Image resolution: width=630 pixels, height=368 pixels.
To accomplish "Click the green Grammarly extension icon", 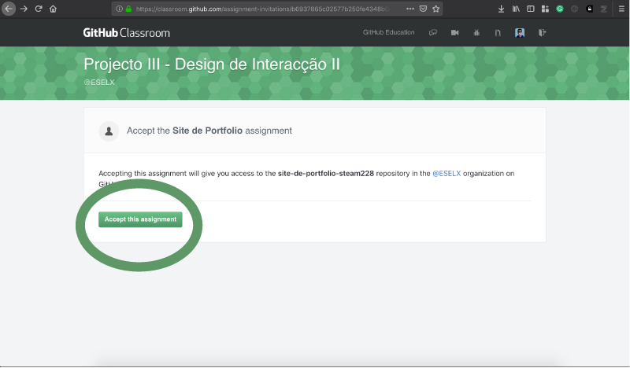I will 560,9.
